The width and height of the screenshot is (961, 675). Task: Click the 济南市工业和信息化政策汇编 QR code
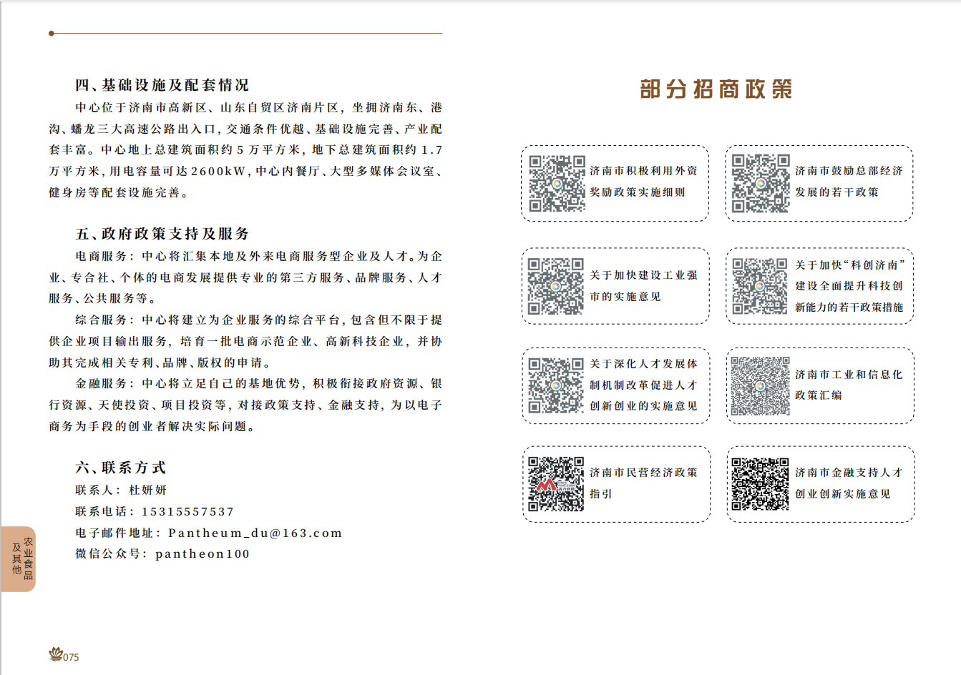point(760,386)
